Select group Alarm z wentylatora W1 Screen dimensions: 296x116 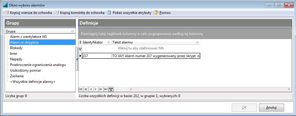point(28,37)
